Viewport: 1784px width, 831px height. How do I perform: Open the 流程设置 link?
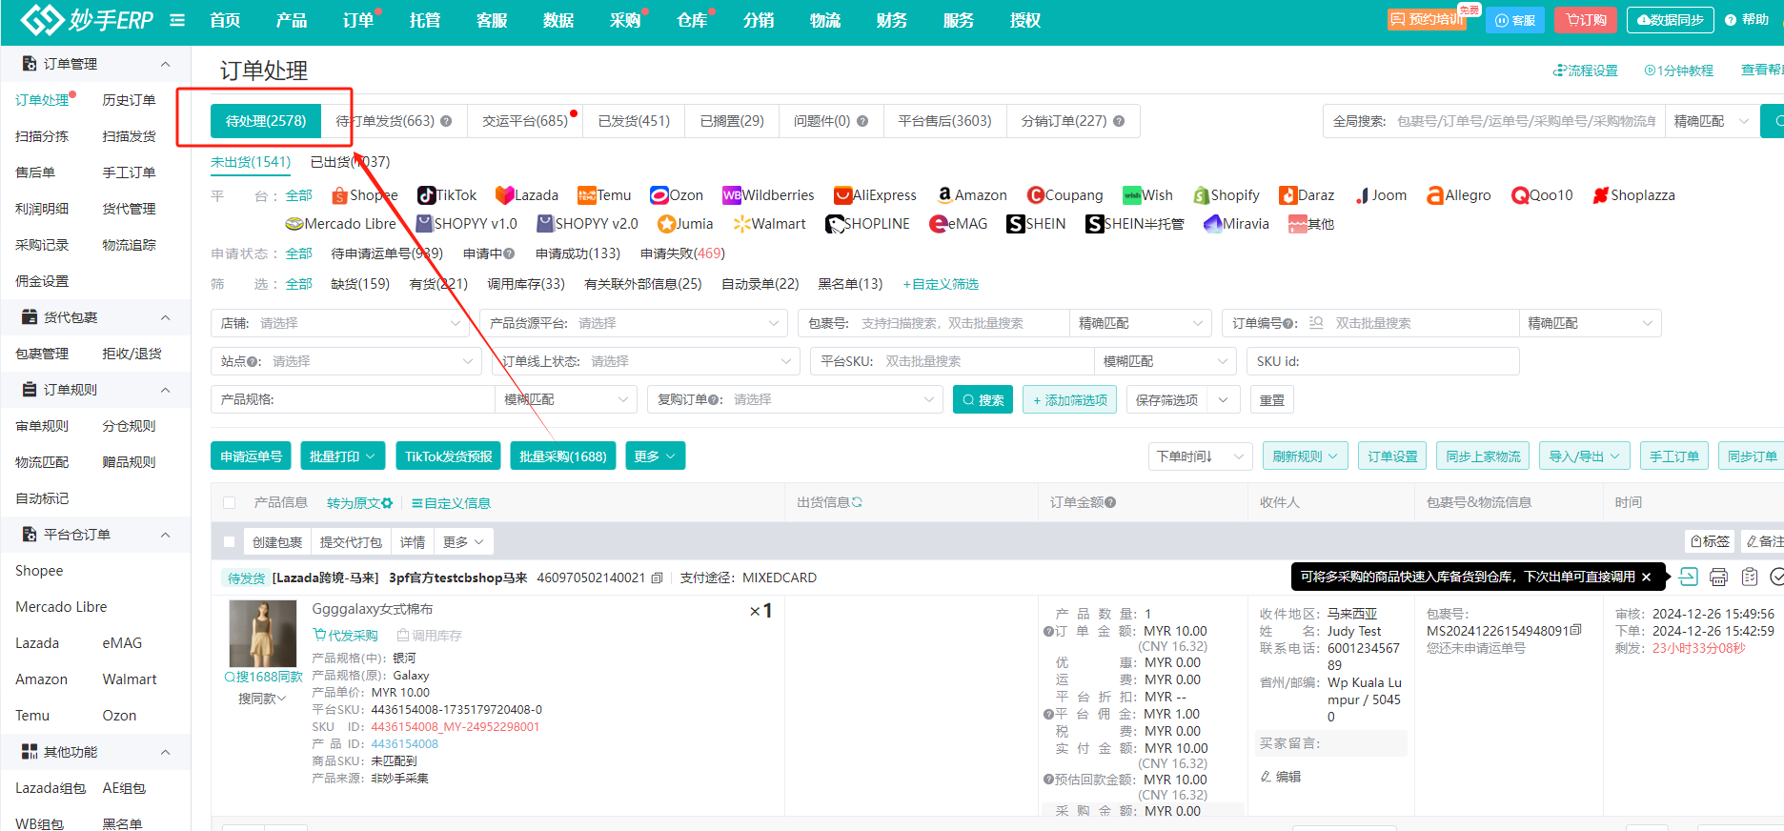click(1586, 71)
